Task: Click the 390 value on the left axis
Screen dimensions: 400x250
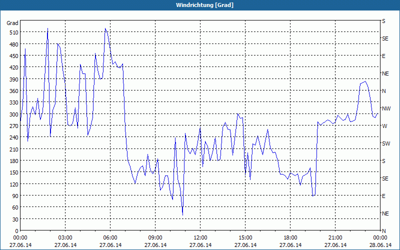Action: [14, 79]
